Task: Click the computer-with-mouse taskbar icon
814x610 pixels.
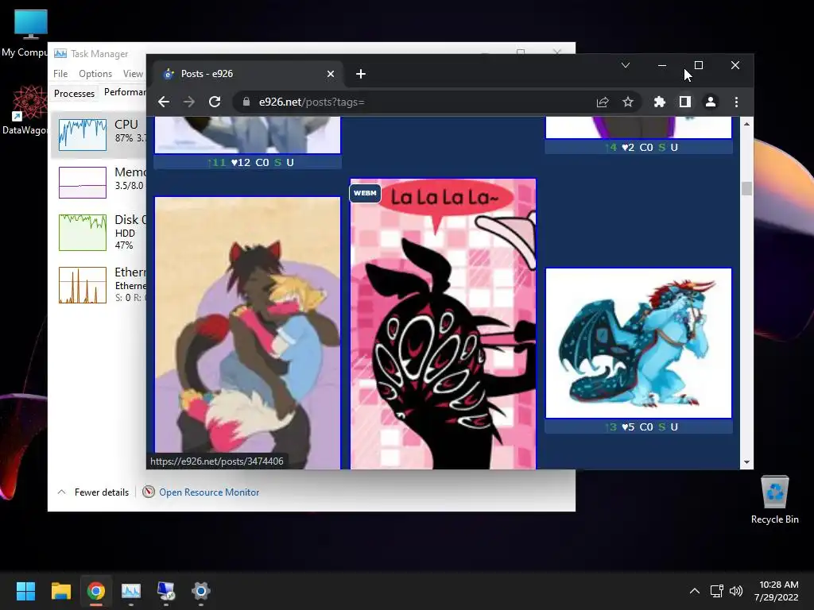Action: (166, 591)
